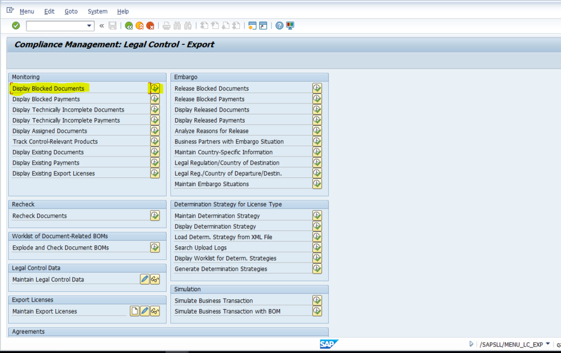Screen dimensions: 561x353
Task: Execute Explode and Check Document BOMs
Action: (x=154, y=247)
